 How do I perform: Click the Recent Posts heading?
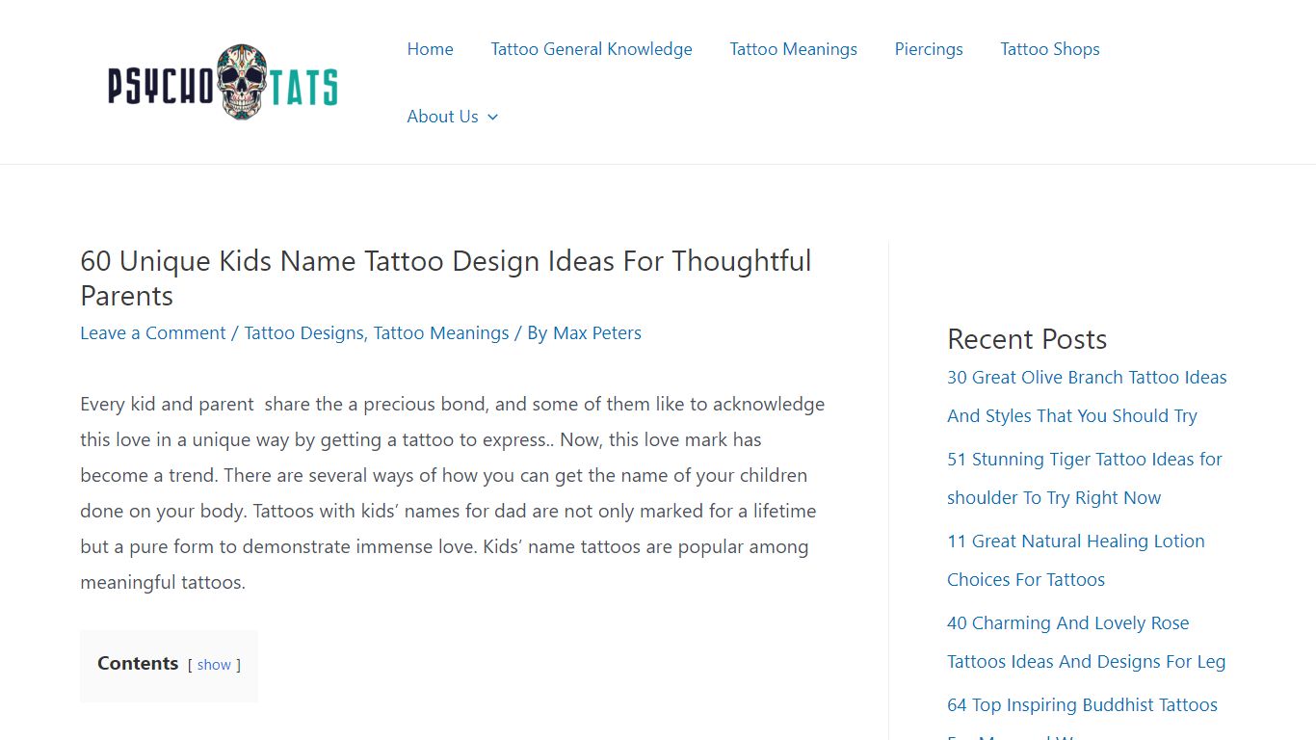pos(1027,339)
